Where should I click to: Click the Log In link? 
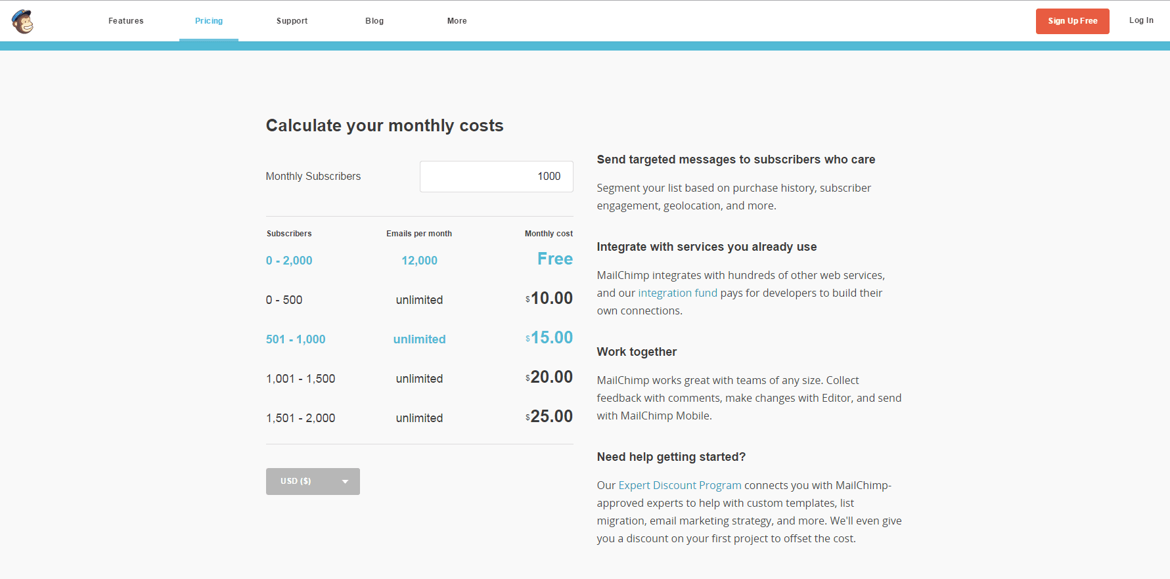[1141, 20]
